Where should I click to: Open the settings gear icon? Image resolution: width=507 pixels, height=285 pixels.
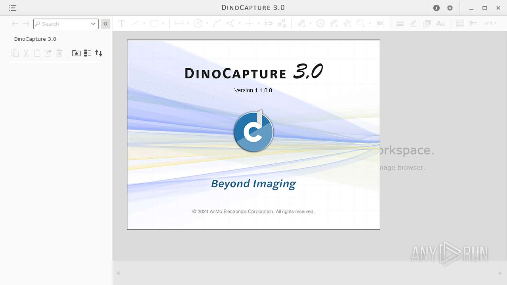point(450,8)
